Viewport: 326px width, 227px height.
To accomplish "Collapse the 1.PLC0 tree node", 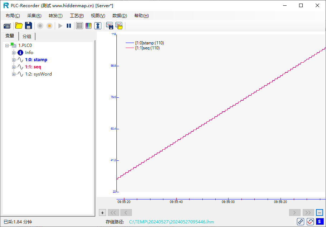I will [7, 45].
